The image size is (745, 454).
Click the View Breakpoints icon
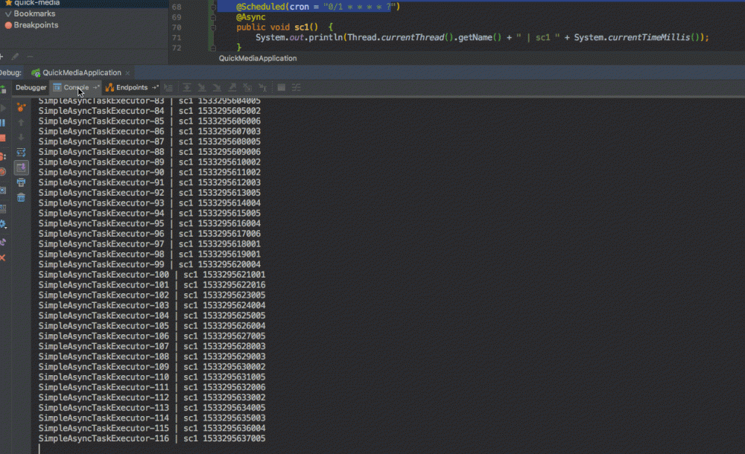point(3,156)
